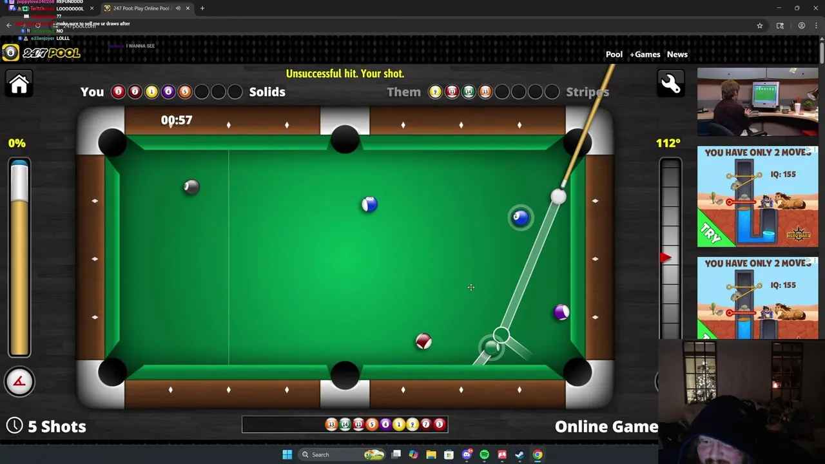Click the '5 Shots' counter text

(57, 426)
